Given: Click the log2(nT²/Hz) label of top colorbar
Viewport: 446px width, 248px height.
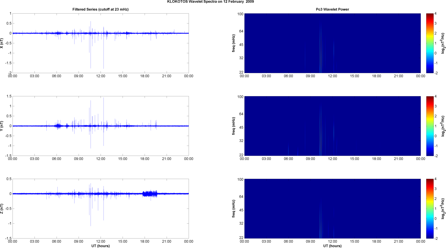Looking at the screenshot, I should click(x=443, y=43).
